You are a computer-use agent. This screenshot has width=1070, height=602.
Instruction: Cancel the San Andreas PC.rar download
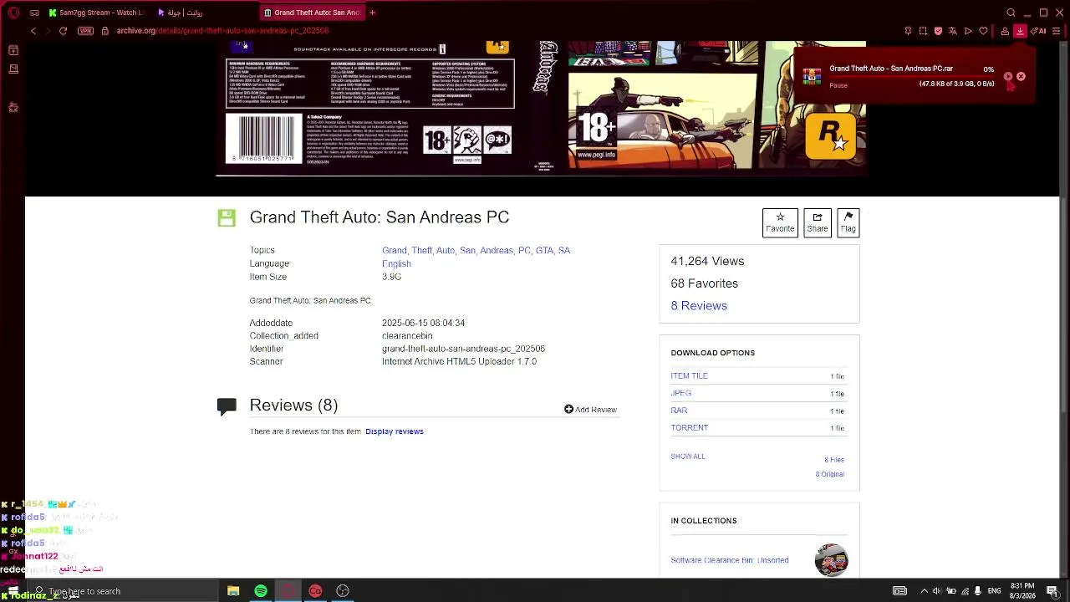pos(1021,76)
